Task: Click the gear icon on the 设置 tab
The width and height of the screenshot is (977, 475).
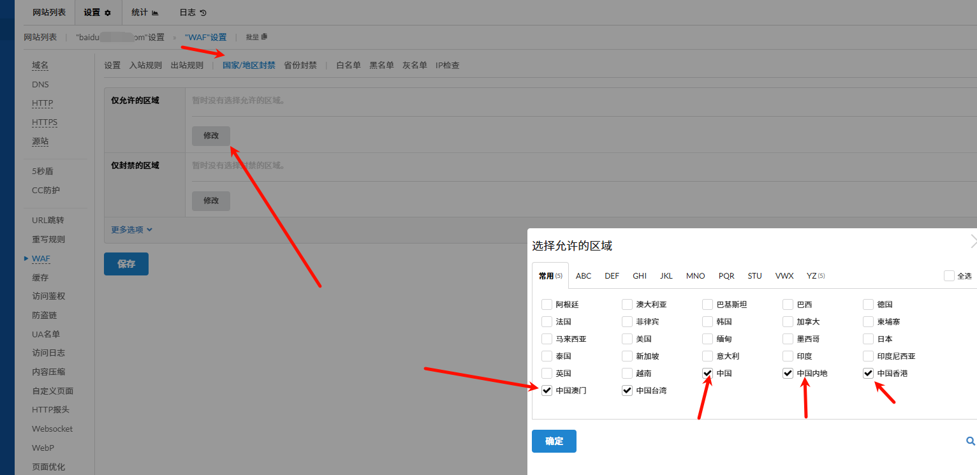Action: click(x=107, y=13)
